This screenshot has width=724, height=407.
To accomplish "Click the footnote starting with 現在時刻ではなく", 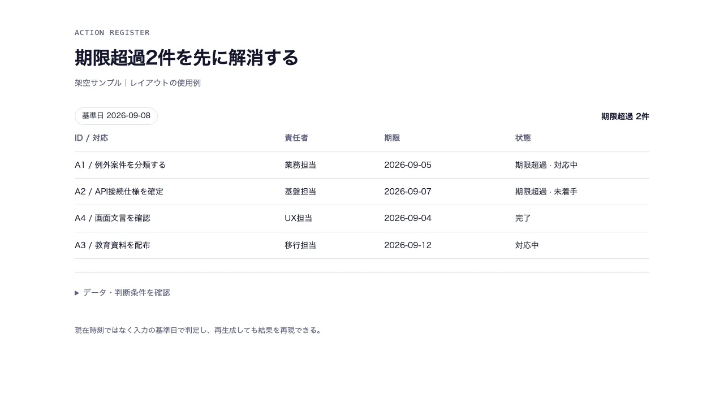I will [x=199, y=330].
